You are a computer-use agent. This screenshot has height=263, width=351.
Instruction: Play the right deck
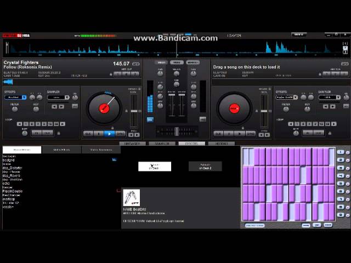point(240,134)
